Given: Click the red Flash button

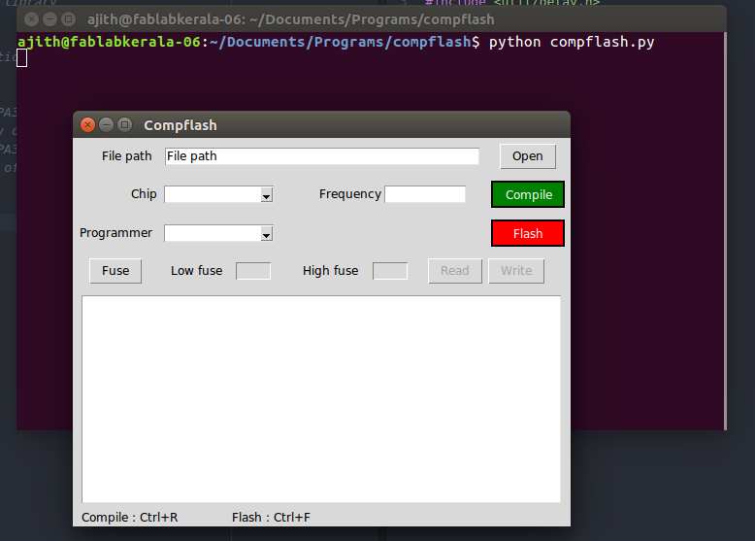Looking at the screenshot, I should (x=528, y=234).
